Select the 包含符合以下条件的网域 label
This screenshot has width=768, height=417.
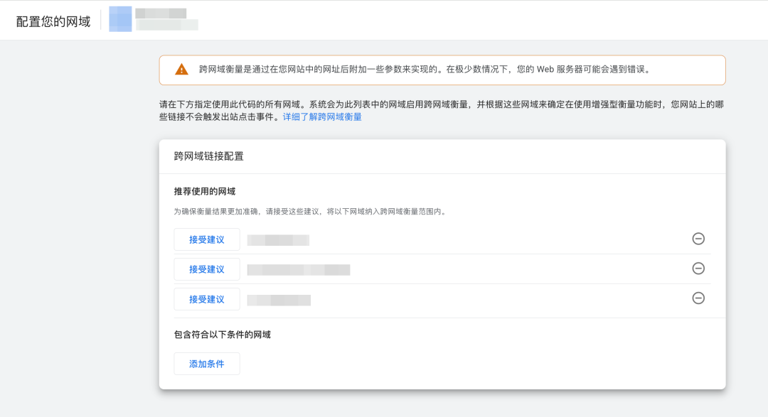[223, 335]
